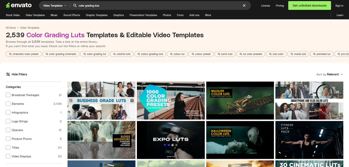Open Smartphone and Vlog Color LUTs thumbnail
Image resolution: width=349 pixels, height=167 pixels.
[309, 100]
